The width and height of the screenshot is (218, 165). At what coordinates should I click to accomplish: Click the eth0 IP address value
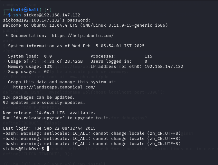click(164, 66)
